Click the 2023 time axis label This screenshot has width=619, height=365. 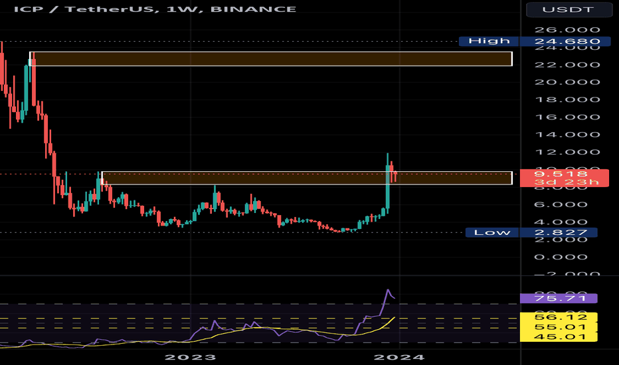pyautogui.click(x=190, y=358)
